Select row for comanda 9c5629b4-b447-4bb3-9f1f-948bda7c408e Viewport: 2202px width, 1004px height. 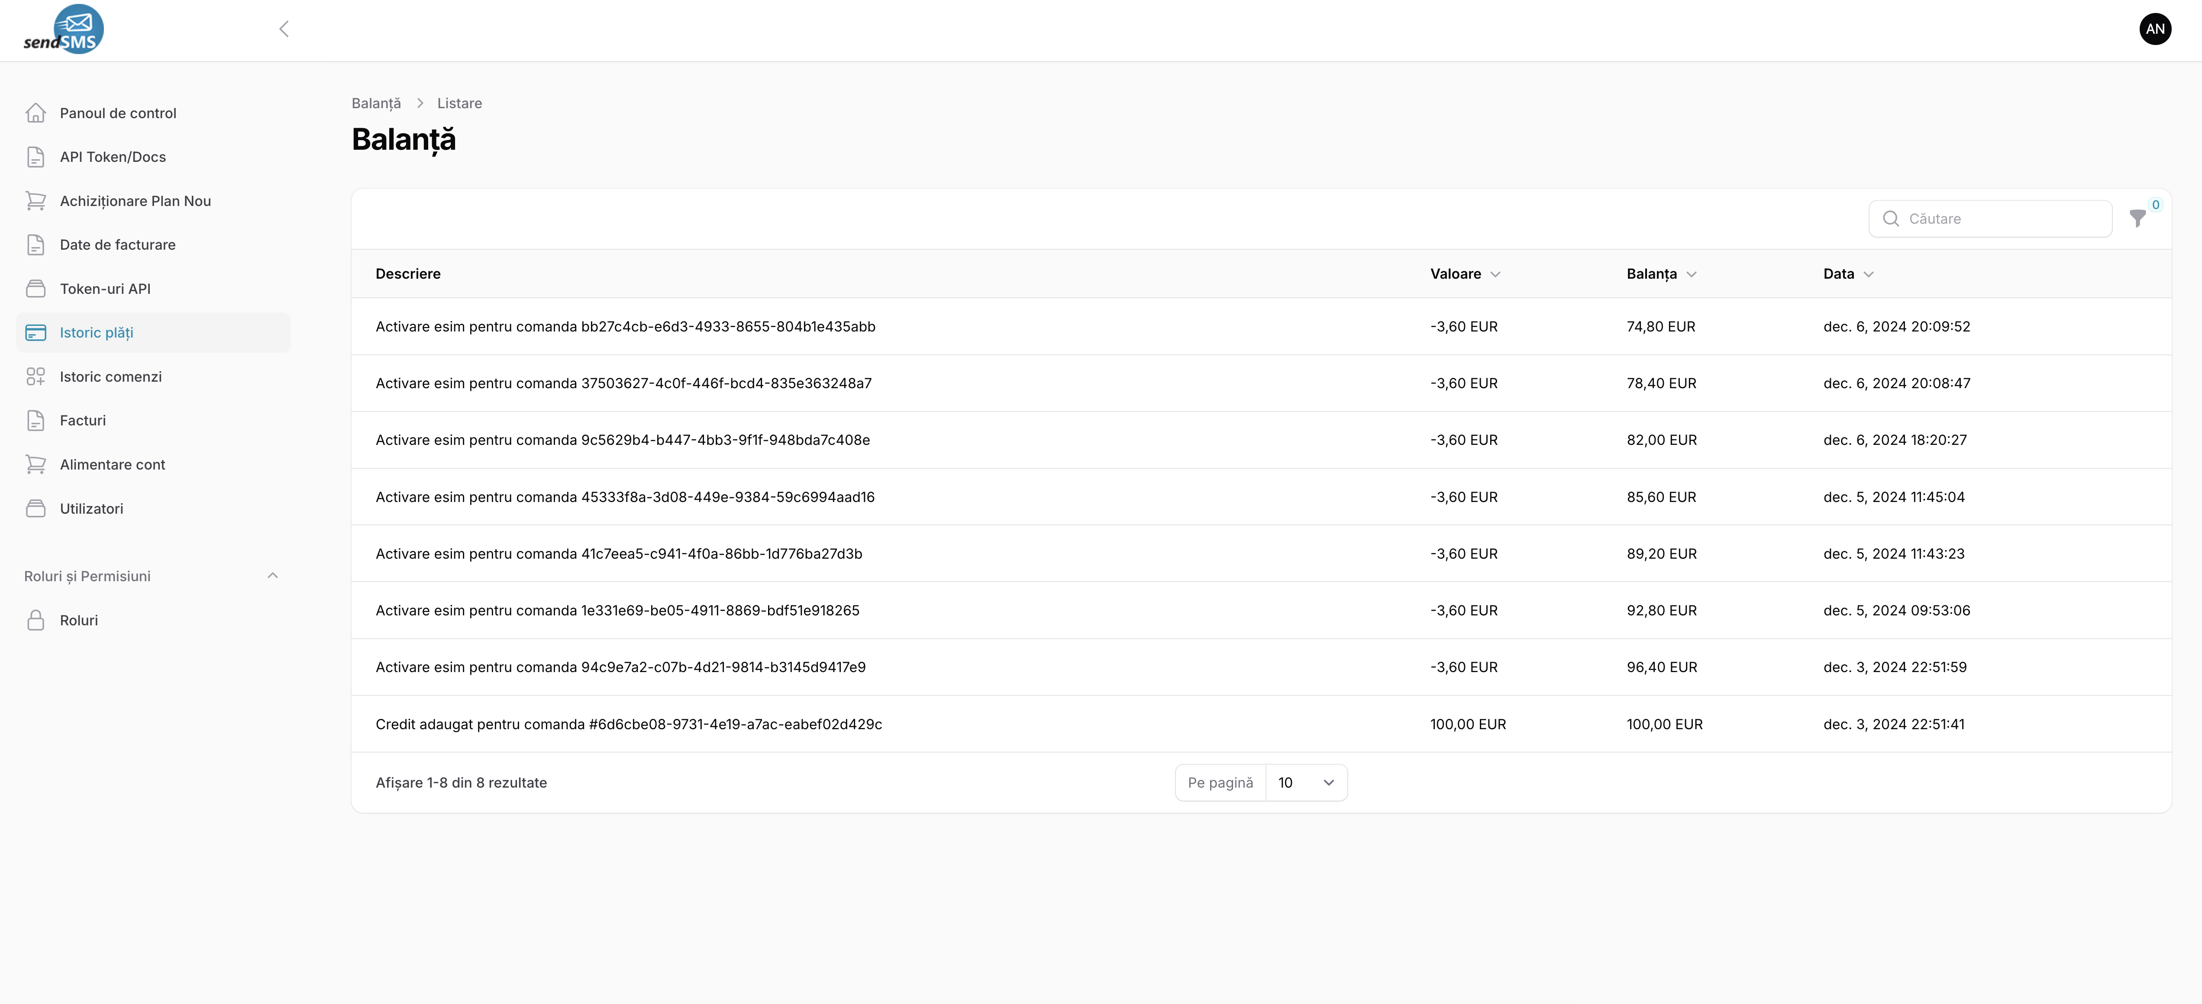(1261, 440)
